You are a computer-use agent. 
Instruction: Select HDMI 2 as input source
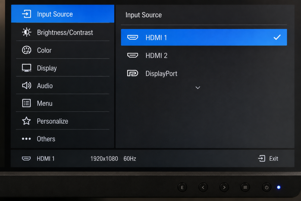(x=204, y=55)
